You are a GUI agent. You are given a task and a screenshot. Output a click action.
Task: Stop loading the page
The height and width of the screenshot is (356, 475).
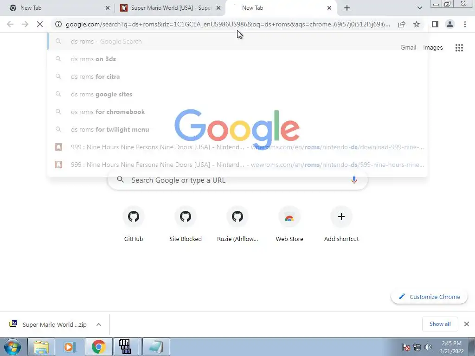pos(40,24)
